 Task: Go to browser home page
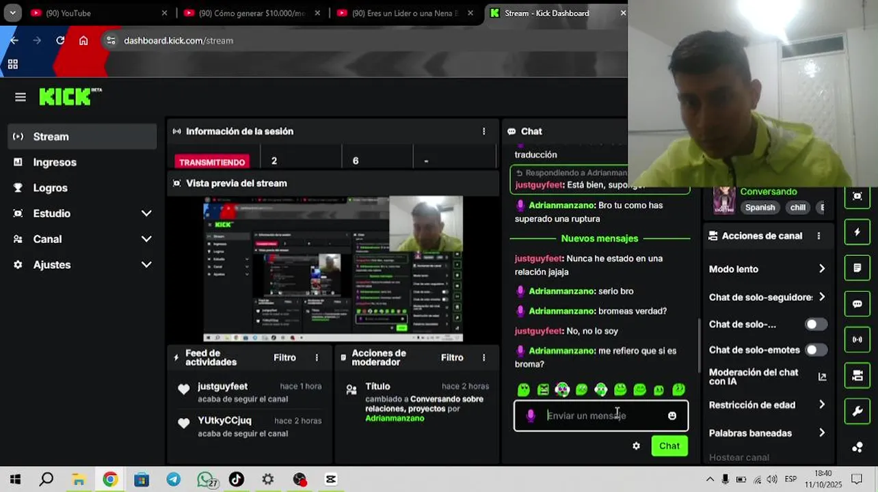[83, 40]
